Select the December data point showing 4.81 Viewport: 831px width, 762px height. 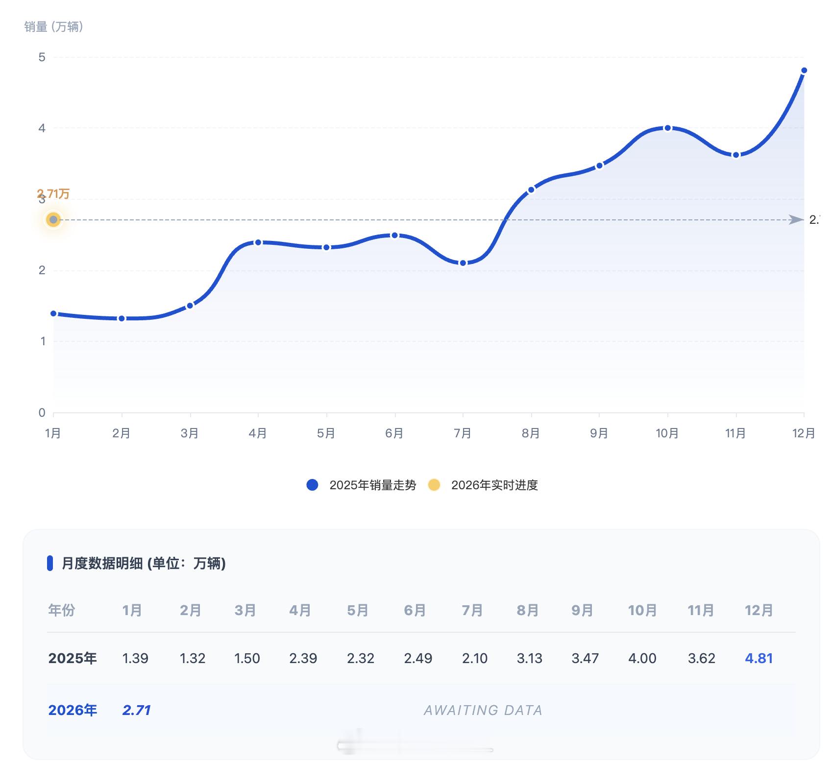tap(804, 70)
